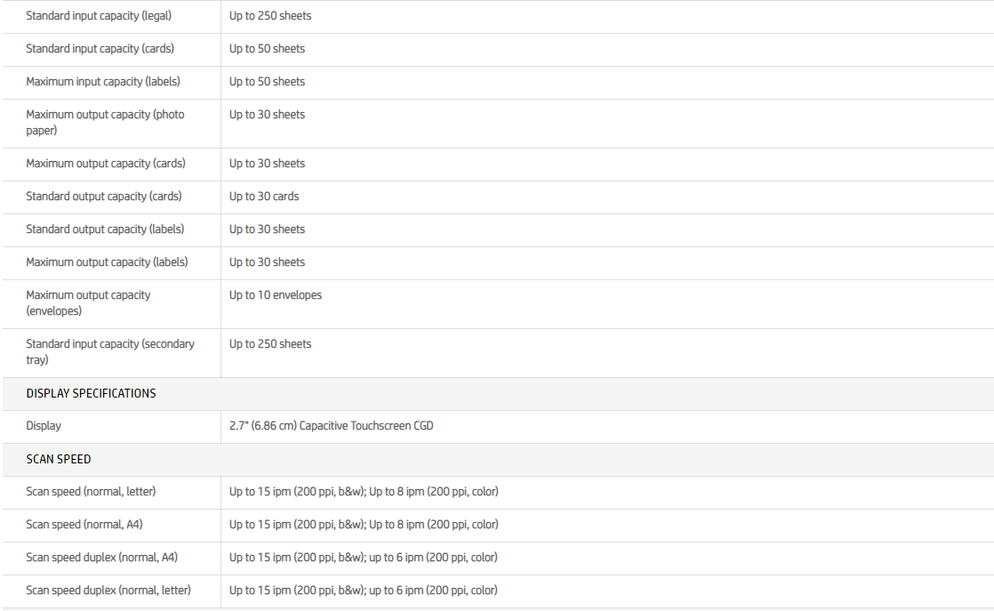The image size is (994, 611).
Task: Click Maximum output capacity (photo paper) label
Action: (x=105, y=123)
